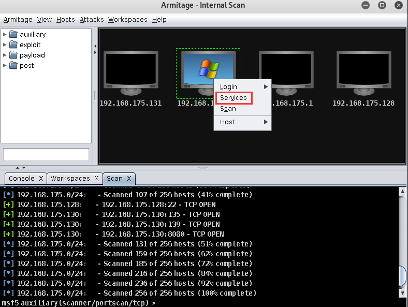Switch to the Console tab
This screenshot has height=307, width=408.
[x=22, y=179]
